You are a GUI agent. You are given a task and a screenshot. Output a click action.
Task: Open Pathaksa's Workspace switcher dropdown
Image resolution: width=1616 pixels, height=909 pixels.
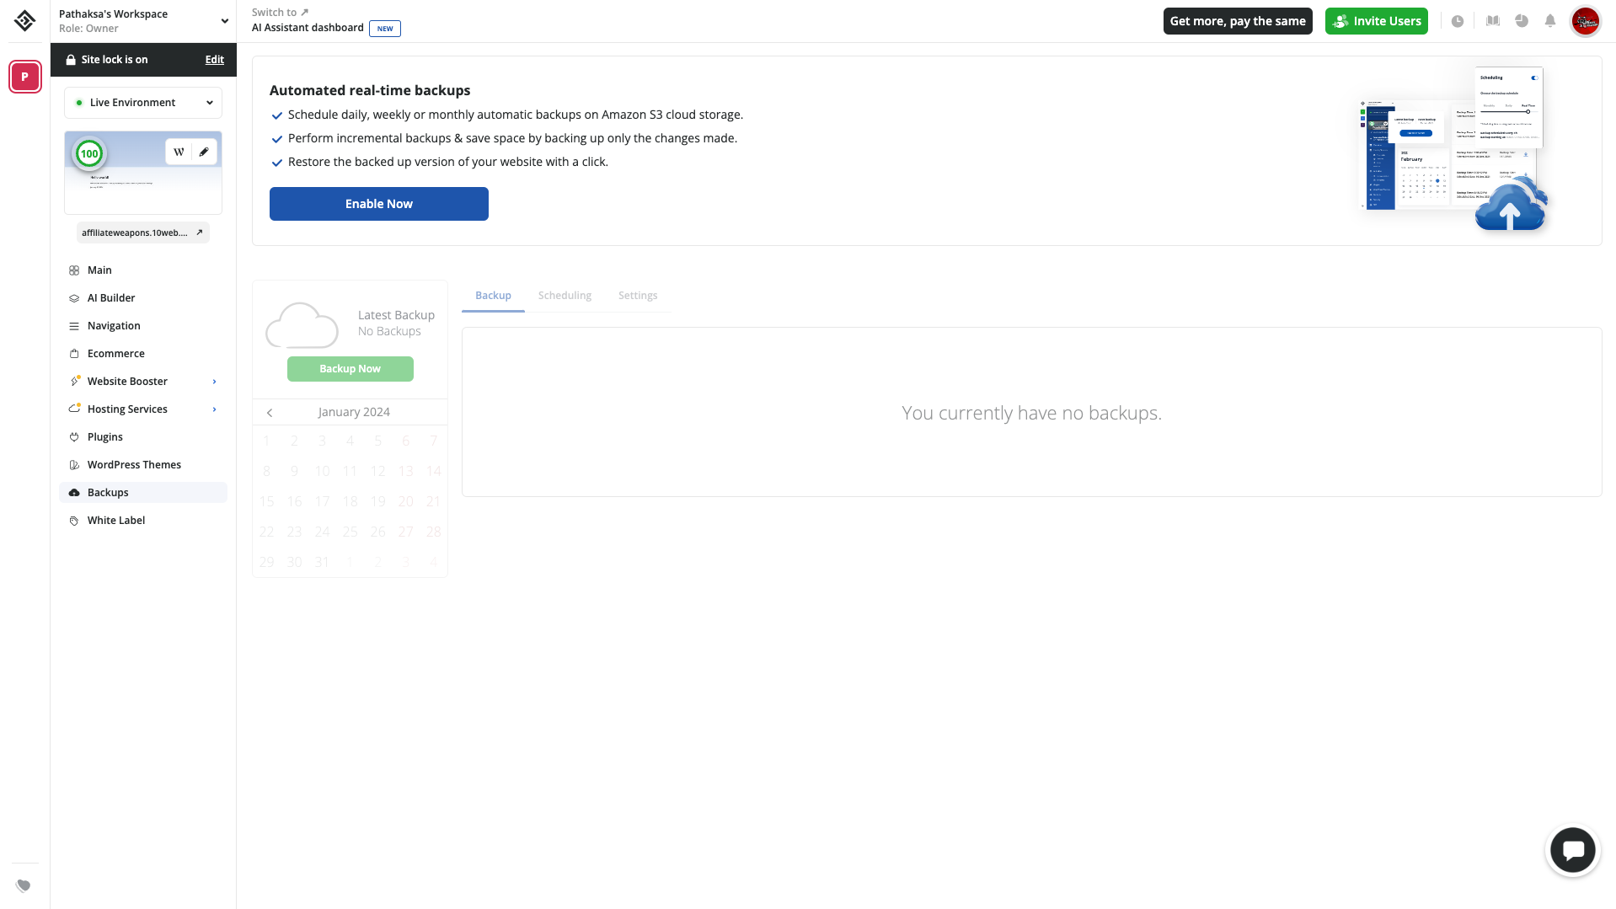click(x=224, y=21)
